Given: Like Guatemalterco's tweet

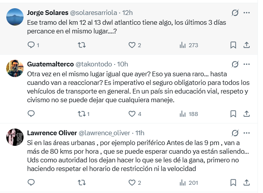Looking at the screenshot, I should coord(132,114).
